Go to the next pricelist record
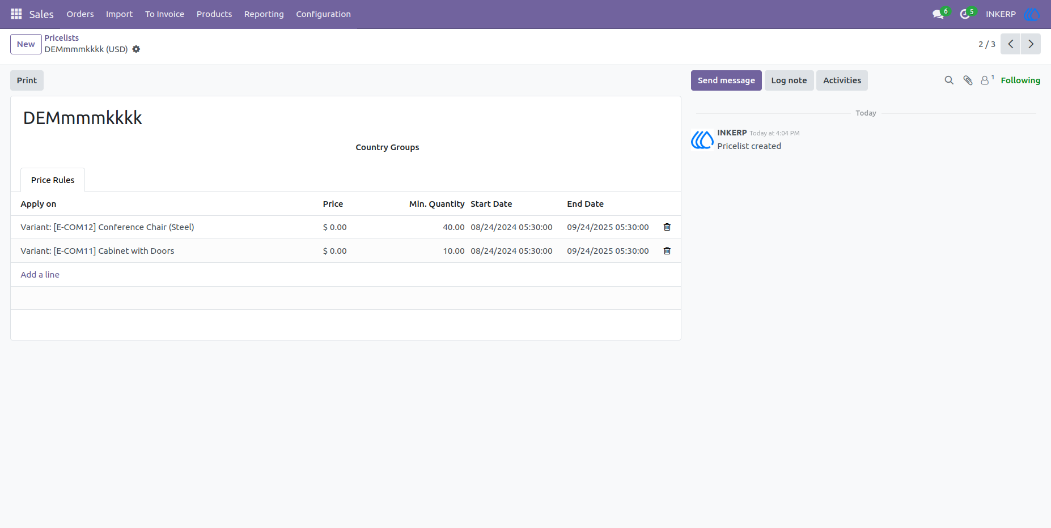This screenshot has width=1051, height=528. tap(1031, 44)
